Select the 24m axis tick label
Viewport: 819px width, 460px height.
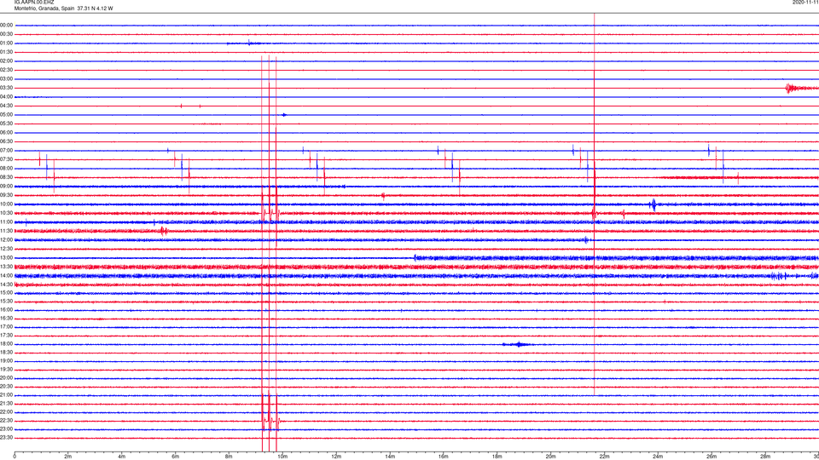coord(658,457)
